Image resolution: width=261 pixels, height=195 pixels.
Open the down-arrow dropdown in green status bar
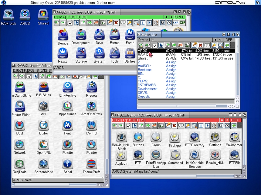pos(166,17)
